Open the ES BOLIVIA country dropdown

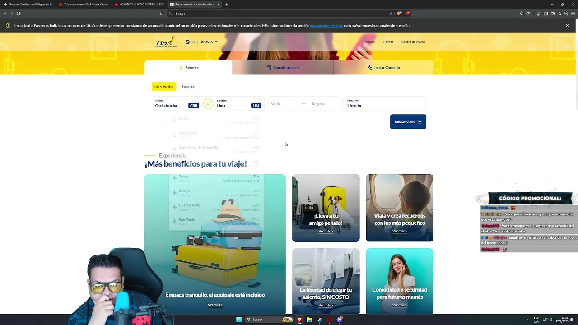pyautogui.click(x=205, y=42)
